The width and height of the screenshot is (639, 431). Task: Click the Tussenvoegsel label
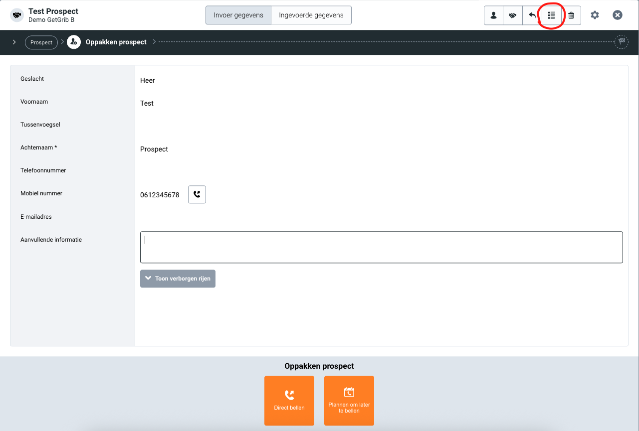click(x=40, y=125)
